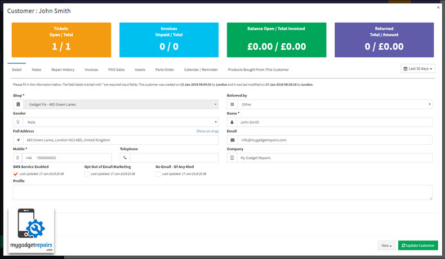Click the Company input field
Screen dimensions: 445x259
click(335, 158)
